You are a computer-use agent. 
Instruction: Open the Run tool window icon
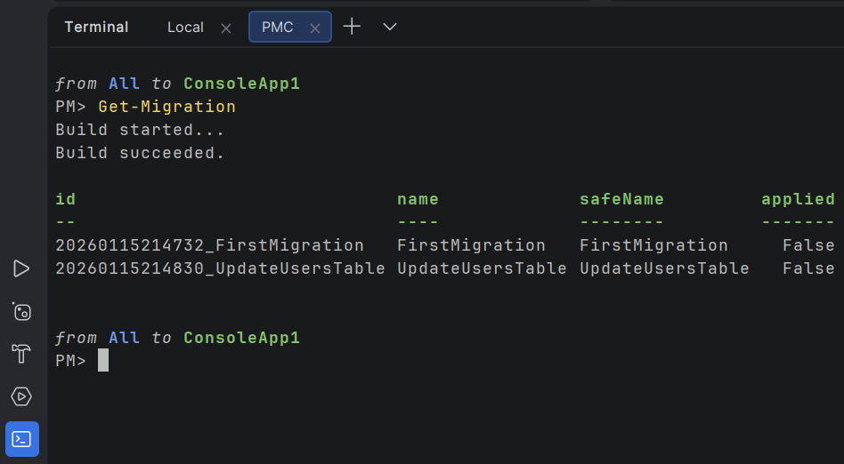click(x=21, y=268)
